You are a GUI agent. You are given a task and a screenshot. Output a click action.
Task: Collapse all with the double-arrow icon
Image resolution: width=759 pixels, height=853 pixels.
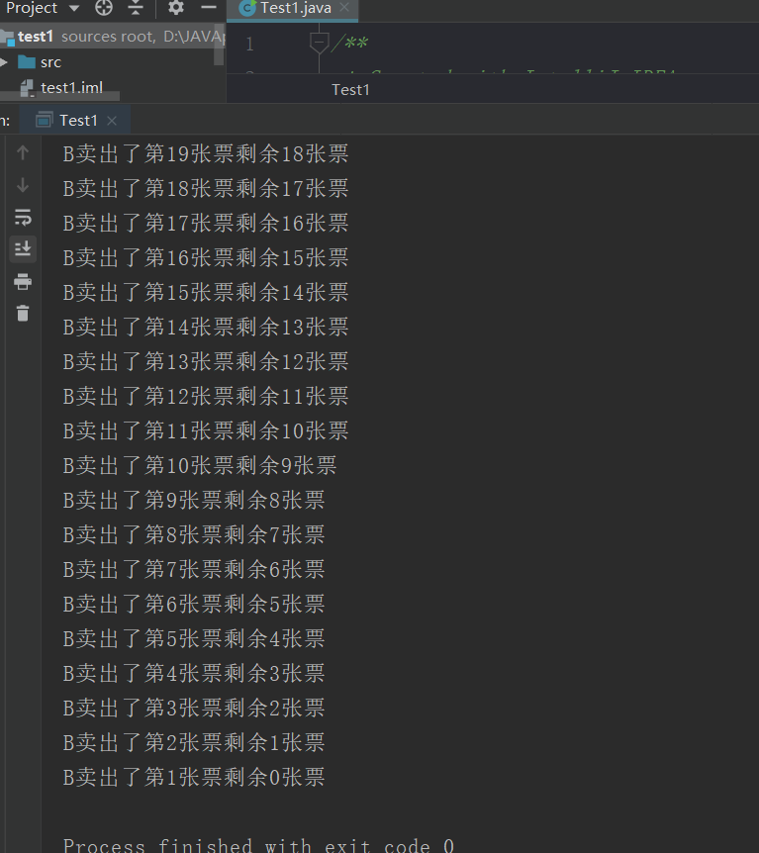click(x=135, y=8)
